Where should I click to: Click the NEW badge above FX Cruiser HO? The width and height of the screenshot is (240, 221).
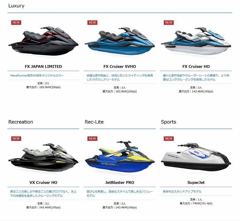click(169, 22)
